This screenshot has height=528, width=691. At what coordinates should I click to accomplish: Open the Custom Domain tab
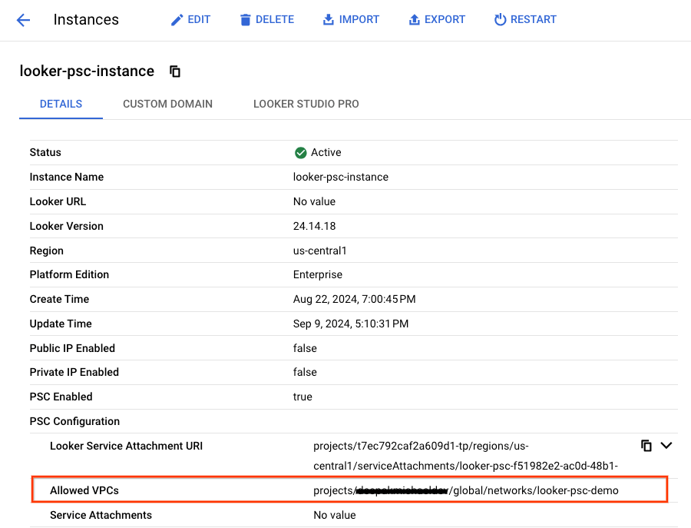coord(167,104)
